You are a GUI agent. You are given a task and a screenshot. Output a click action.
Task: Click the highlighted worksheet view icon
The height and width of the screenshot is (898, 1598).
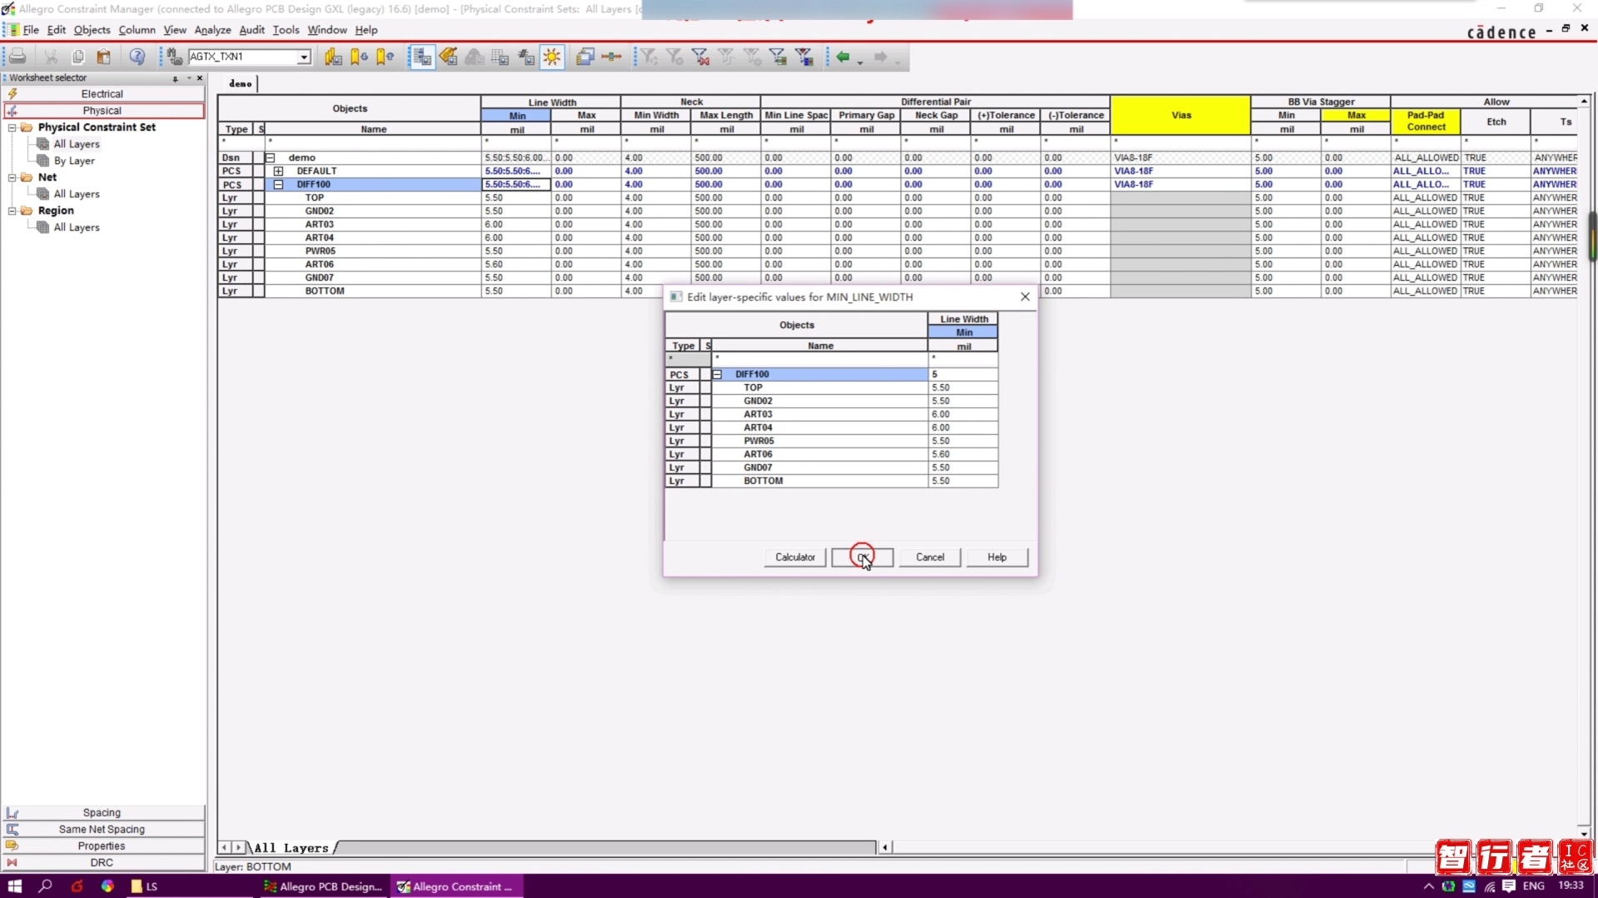pos(422,57)
